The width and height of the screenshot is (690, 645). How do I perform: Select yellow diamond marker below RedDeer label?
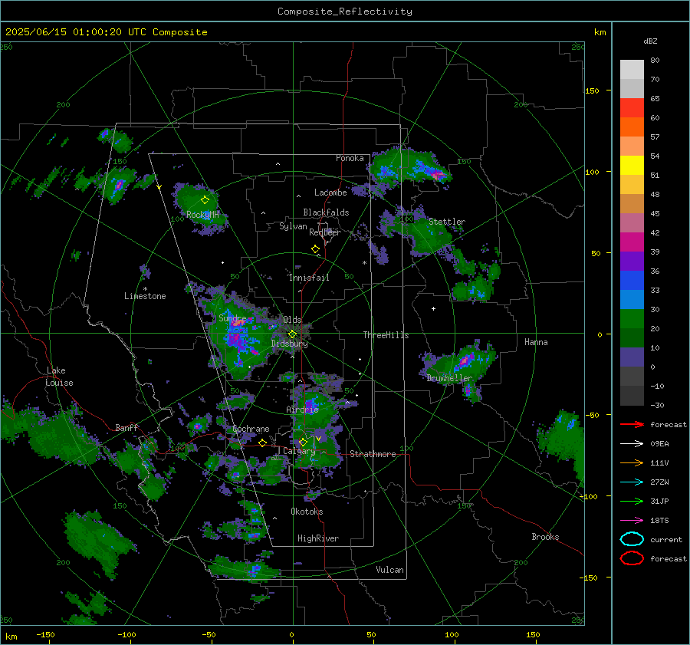(315, 249)
